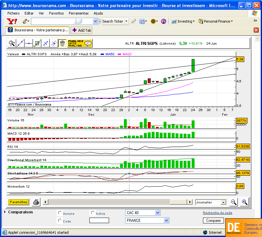
Task: Open the CAC 40 index dropdown
Action: click(x=143, y=212)
